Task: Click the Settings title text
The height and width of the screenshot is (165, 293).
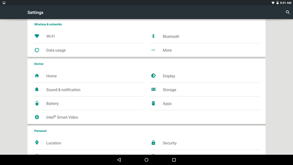Action: (35, 12)
